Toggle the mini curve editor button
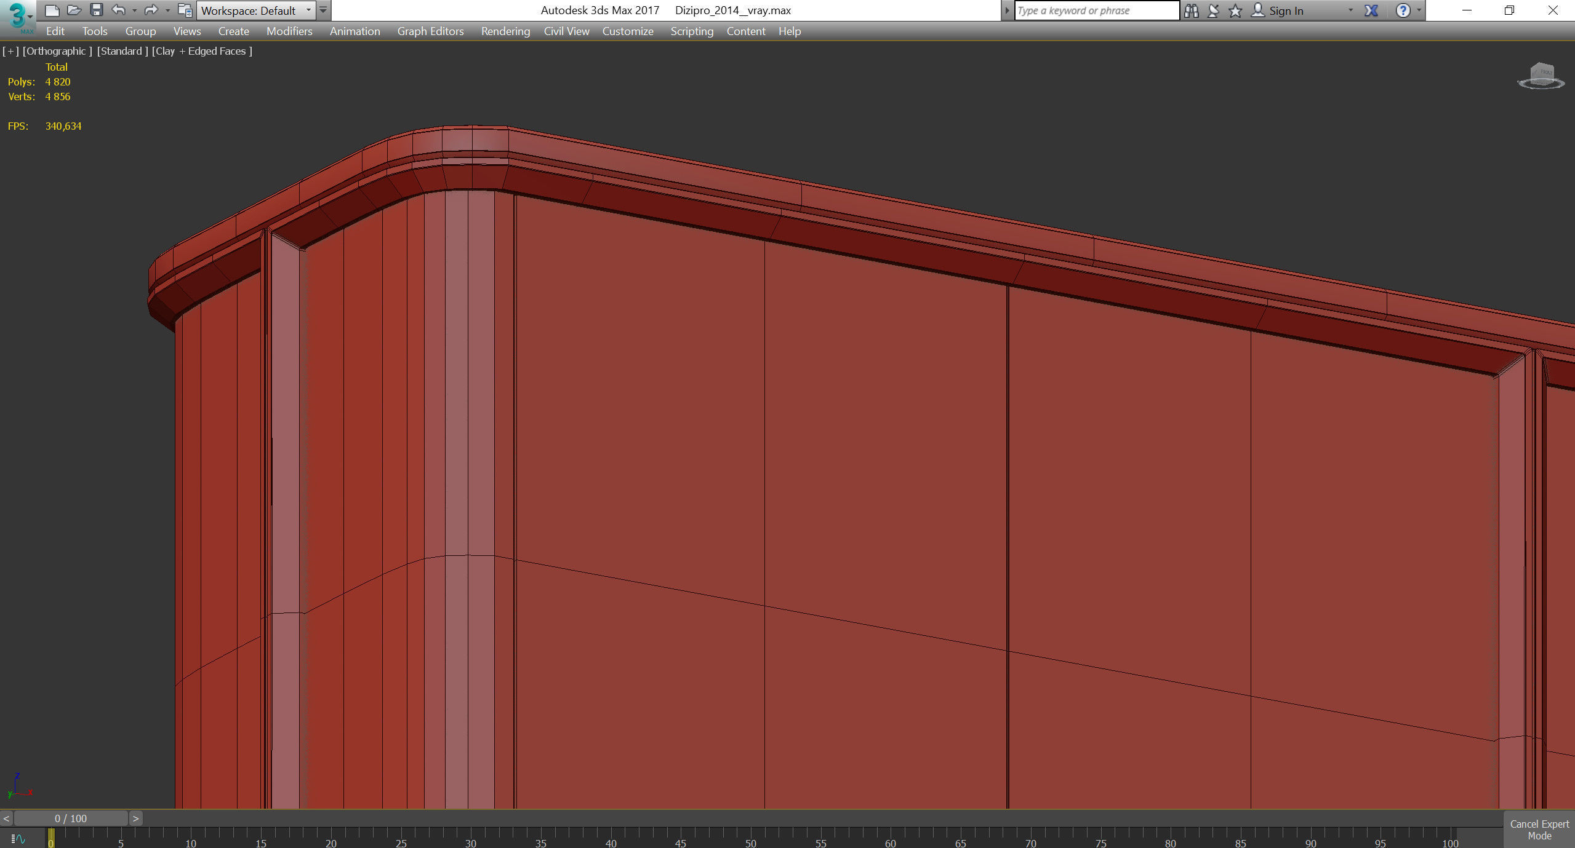 click(18, 838)
